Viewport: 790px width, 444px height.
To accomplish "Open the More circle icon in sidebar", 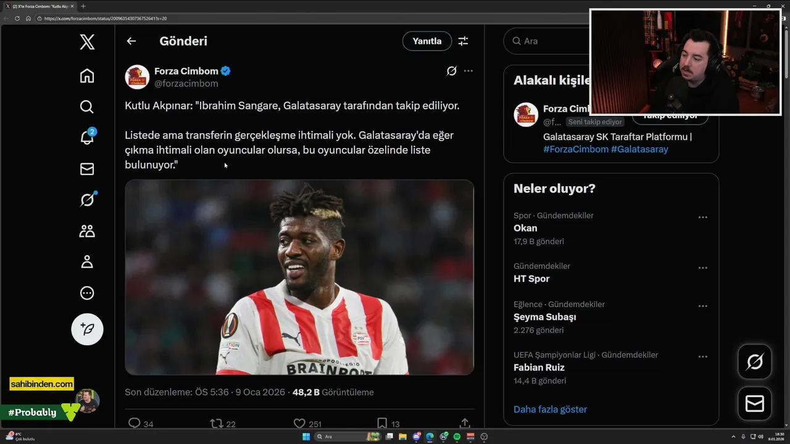I will coord(87,293).
